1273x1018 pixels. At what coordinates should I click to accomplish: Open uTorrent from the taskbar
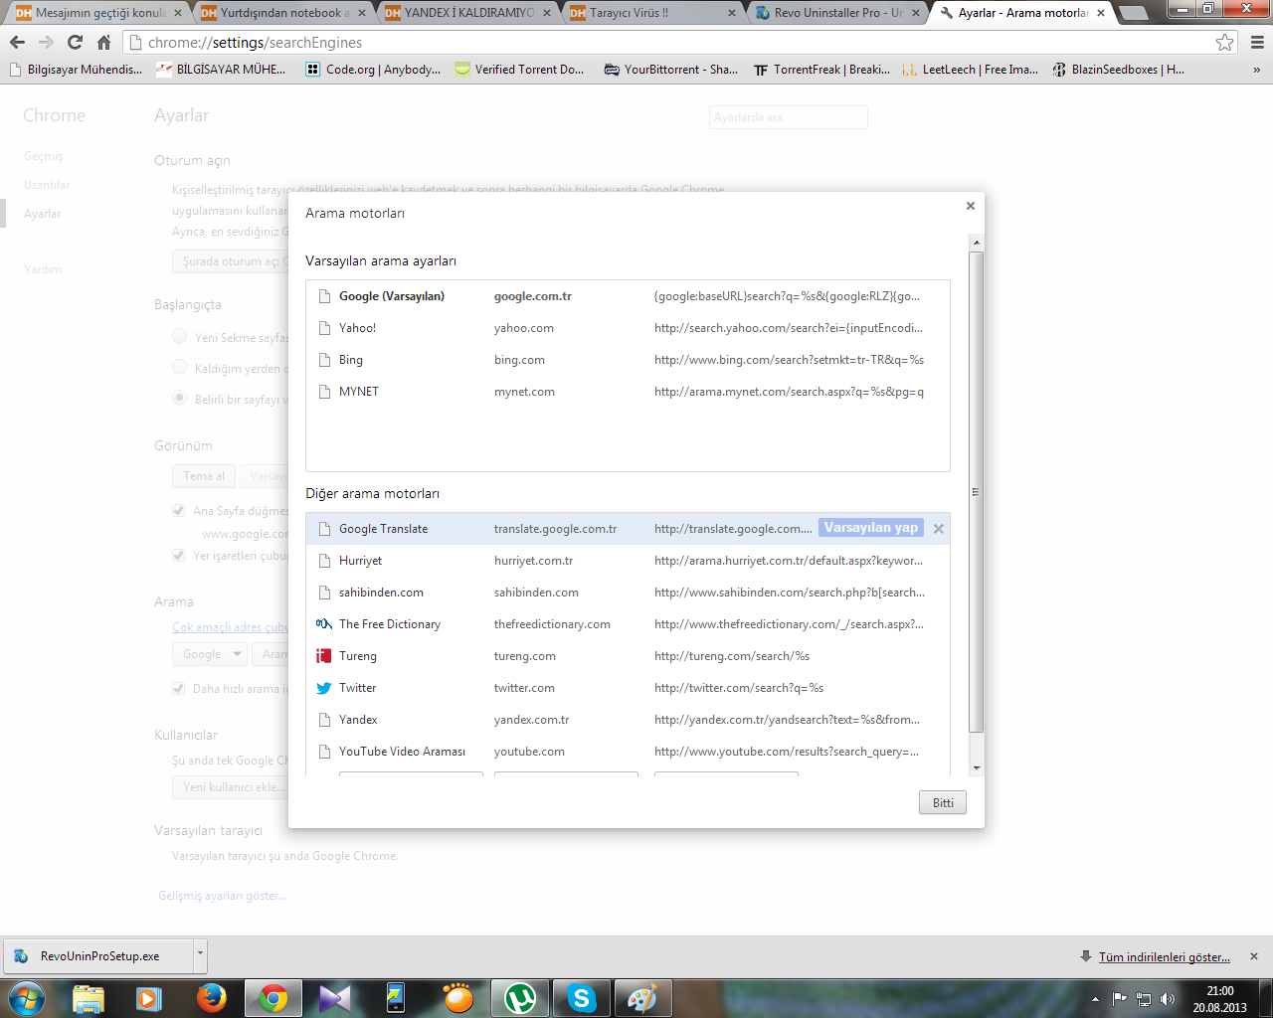[x=520, y=998]
